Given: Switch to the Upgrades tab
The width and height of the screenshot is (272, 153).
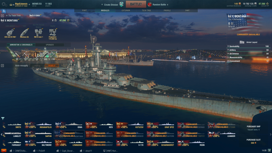Looking at the screenshot, I should [50, 45].
